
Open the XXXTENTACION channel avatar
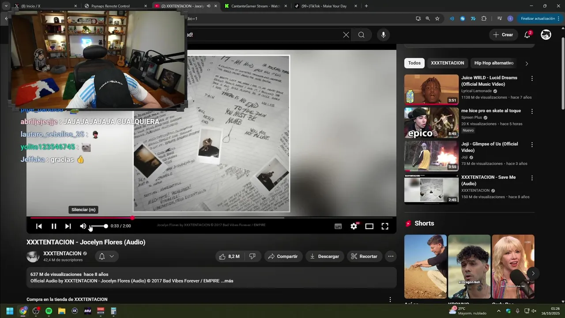pos(33,257)
